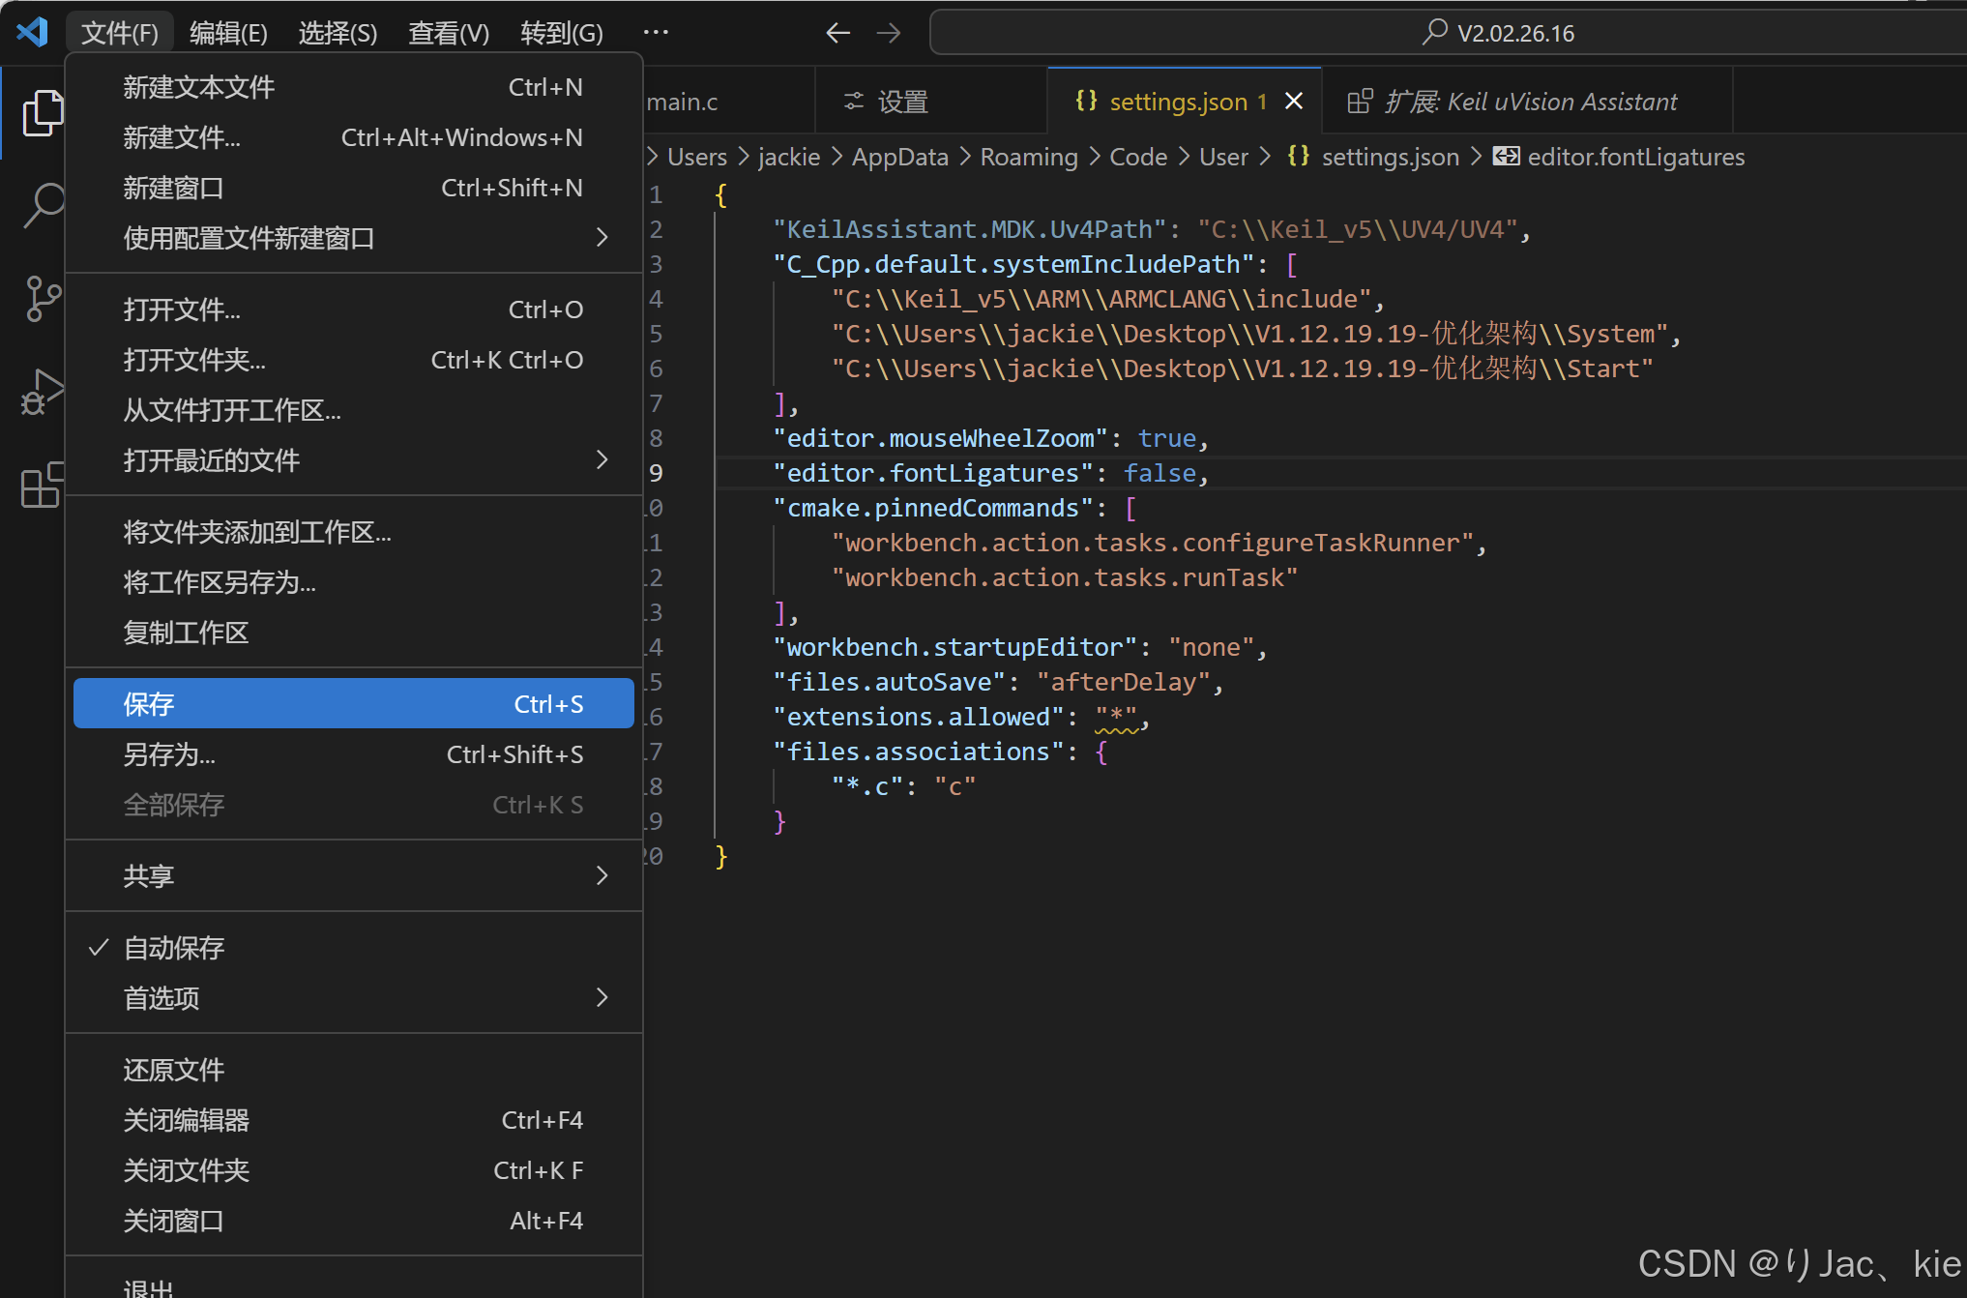Toggle 自动保存 off
The width and height of the screenshot is (1967, 1298).
(x=175, y=948)
